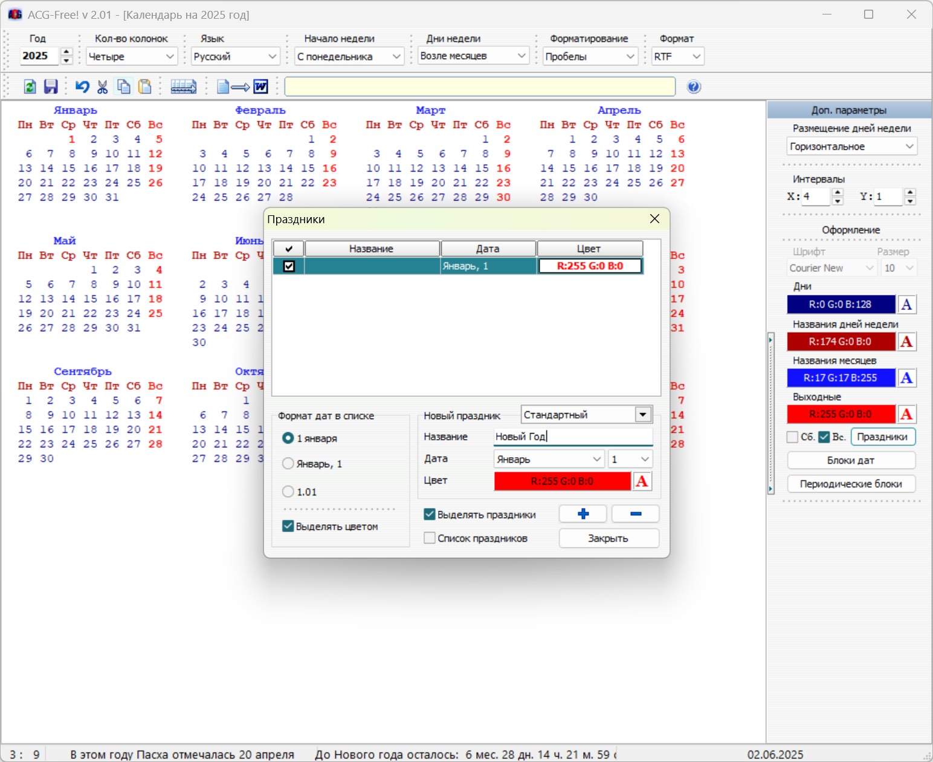
Task: Click the export to Word icon
Action: tap(242, 86)
